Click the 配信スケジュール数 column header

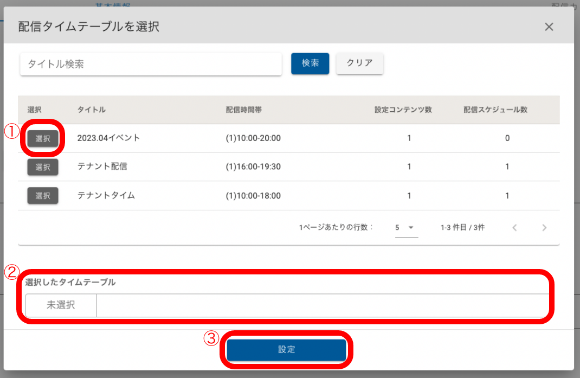coord(495,110)
